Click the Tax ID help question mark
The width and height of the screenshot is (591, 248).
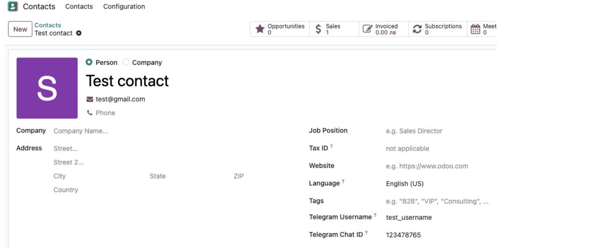332,146
